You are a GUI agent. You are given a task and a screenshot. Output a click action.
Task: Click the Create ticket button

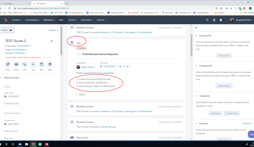click(x=232, y=113)
